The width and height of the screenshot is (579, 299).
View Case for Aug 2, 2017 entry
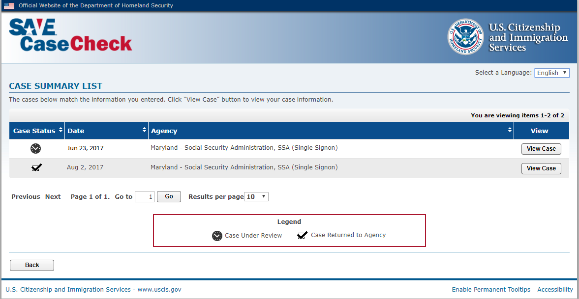(x=541, y=168)
